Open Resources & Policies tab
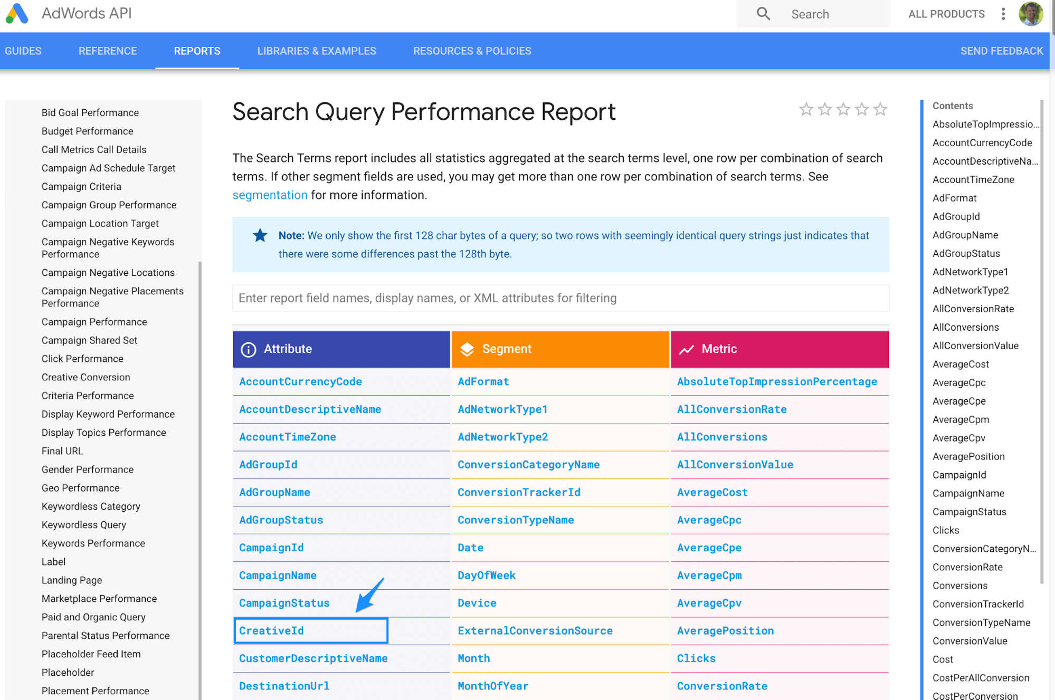Viewport: 1055px width, 700px height. tap(472, 51)
